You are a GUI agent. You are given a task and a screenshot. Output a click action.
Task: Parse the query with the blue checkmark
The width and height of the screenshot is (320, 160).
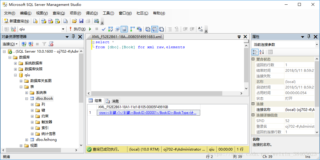click(103, 29)
